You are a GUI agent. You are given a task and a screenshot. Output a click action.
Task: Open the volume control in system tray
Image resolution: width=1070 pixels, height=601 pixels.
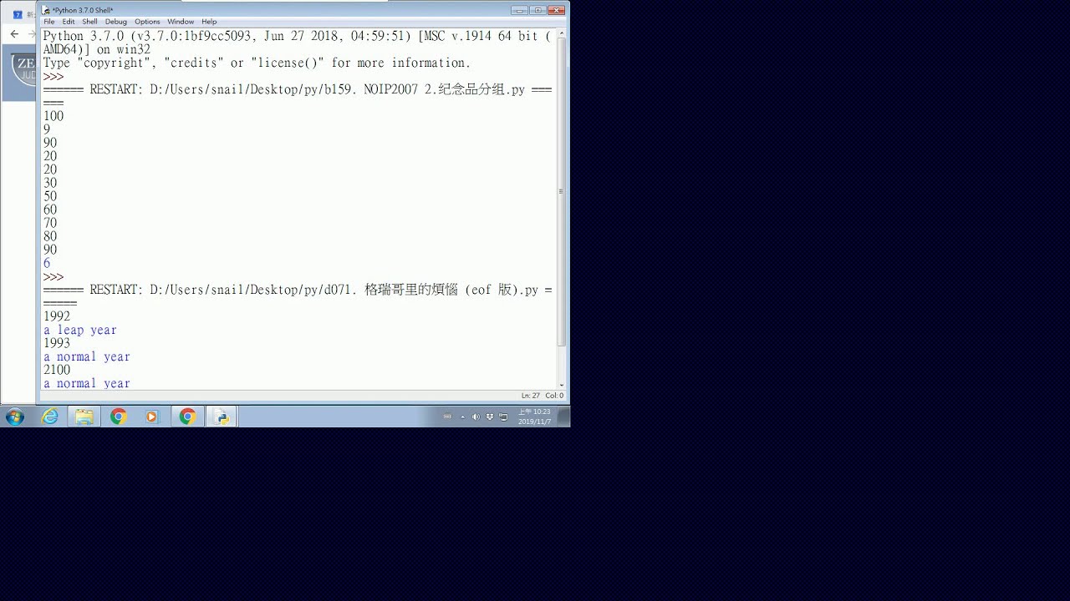[x=476, y=417]
